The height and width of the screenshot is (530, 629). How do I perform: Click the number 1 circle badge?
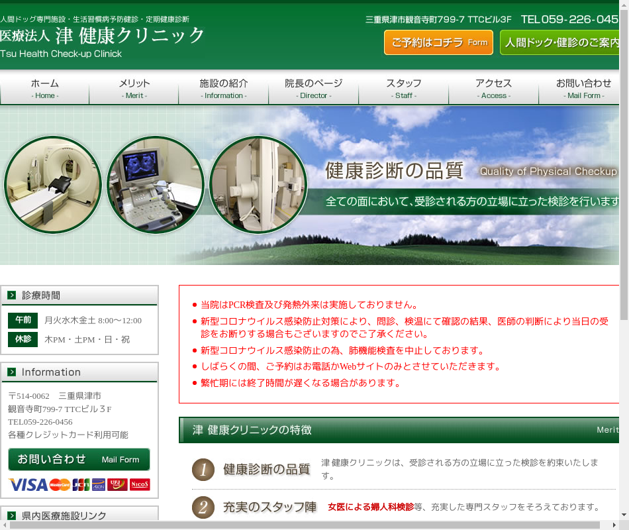[203, 470]
